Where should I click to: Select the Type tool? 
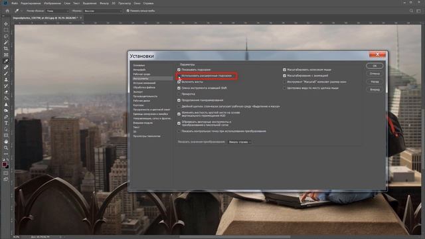tap(6, 123)
